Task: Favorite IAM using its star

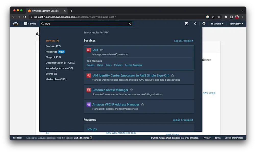Action: click(x=101, y=50)
